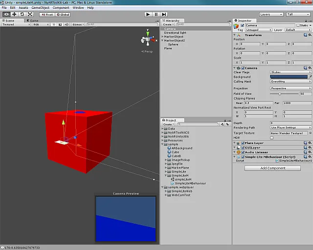This screenshot has width=313, height=250.
Task: Open the Gizmos dropdown
Action: pos(78,24)
